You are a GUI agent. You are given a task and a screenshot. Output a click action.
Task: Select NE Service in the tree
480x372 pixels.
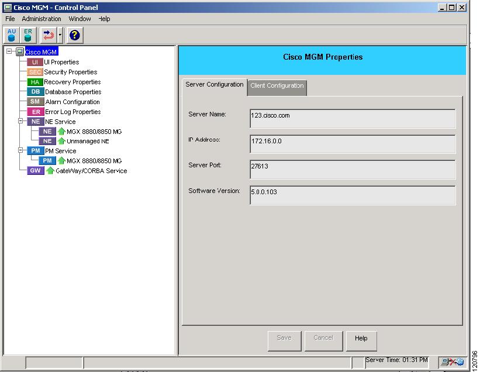[x=60, y=122]
